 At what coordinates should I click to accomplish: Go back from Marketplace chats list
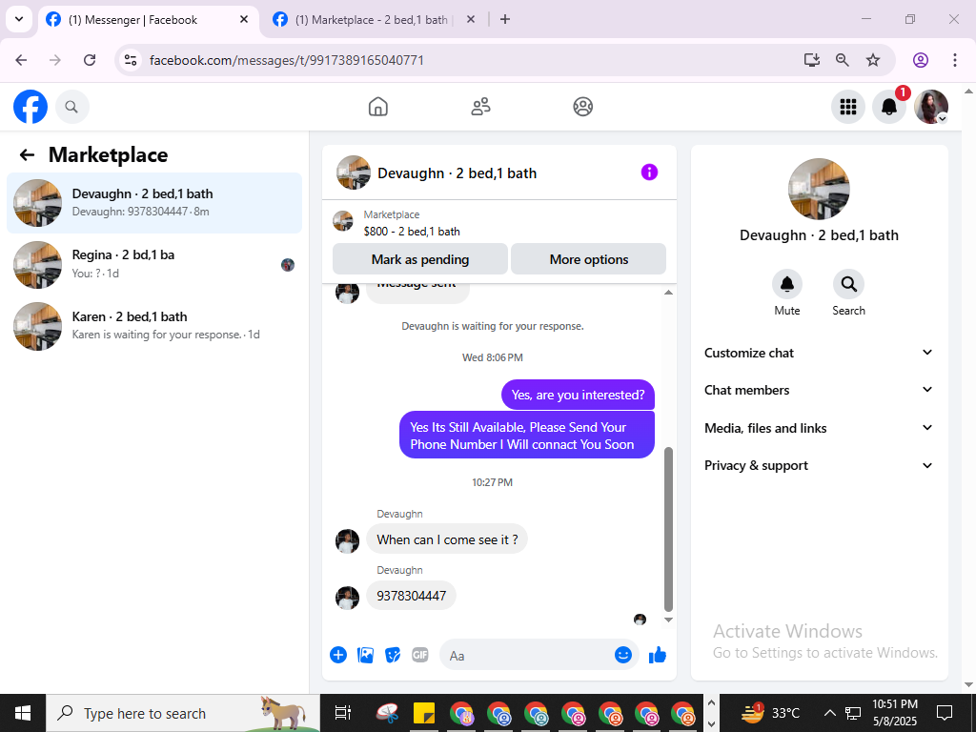click(x=27, y=155)
